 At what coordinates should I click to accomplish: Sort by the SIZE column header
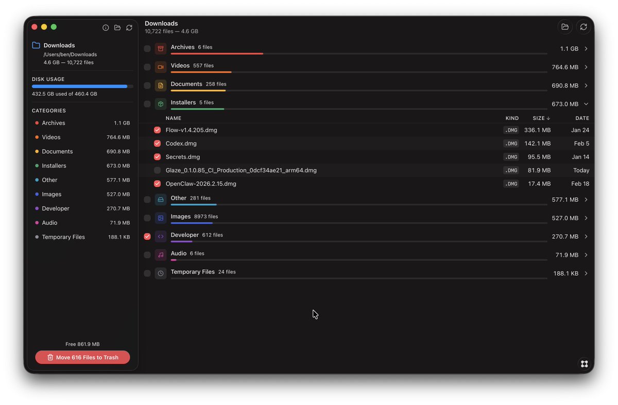click(x=541, y=118)
